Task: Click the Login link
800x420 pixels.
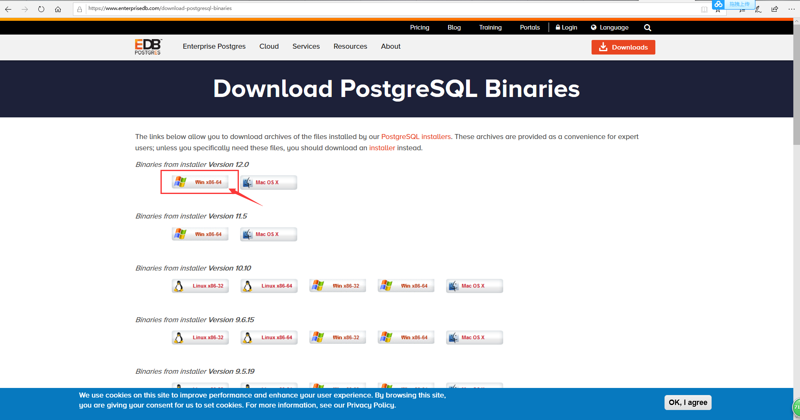Action: 567,27
